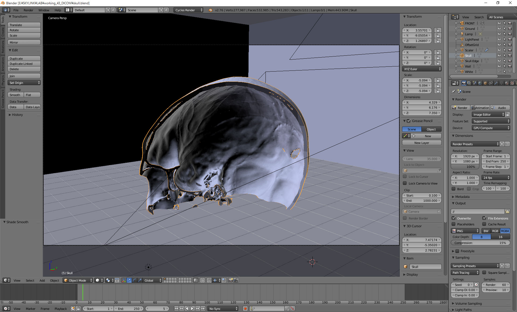Click the Flat shading button
Image resolution: width=517 pixels, height=312 pixels.
point(29,95)
